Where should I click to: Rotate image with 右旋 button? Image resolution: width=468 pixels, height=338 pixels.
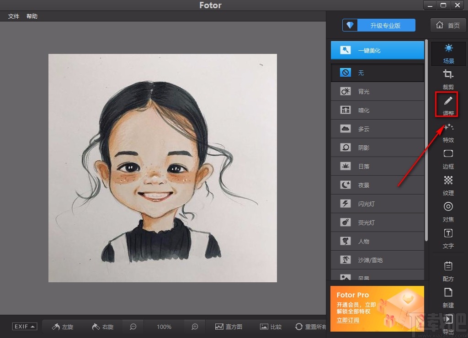pos(103,327)
